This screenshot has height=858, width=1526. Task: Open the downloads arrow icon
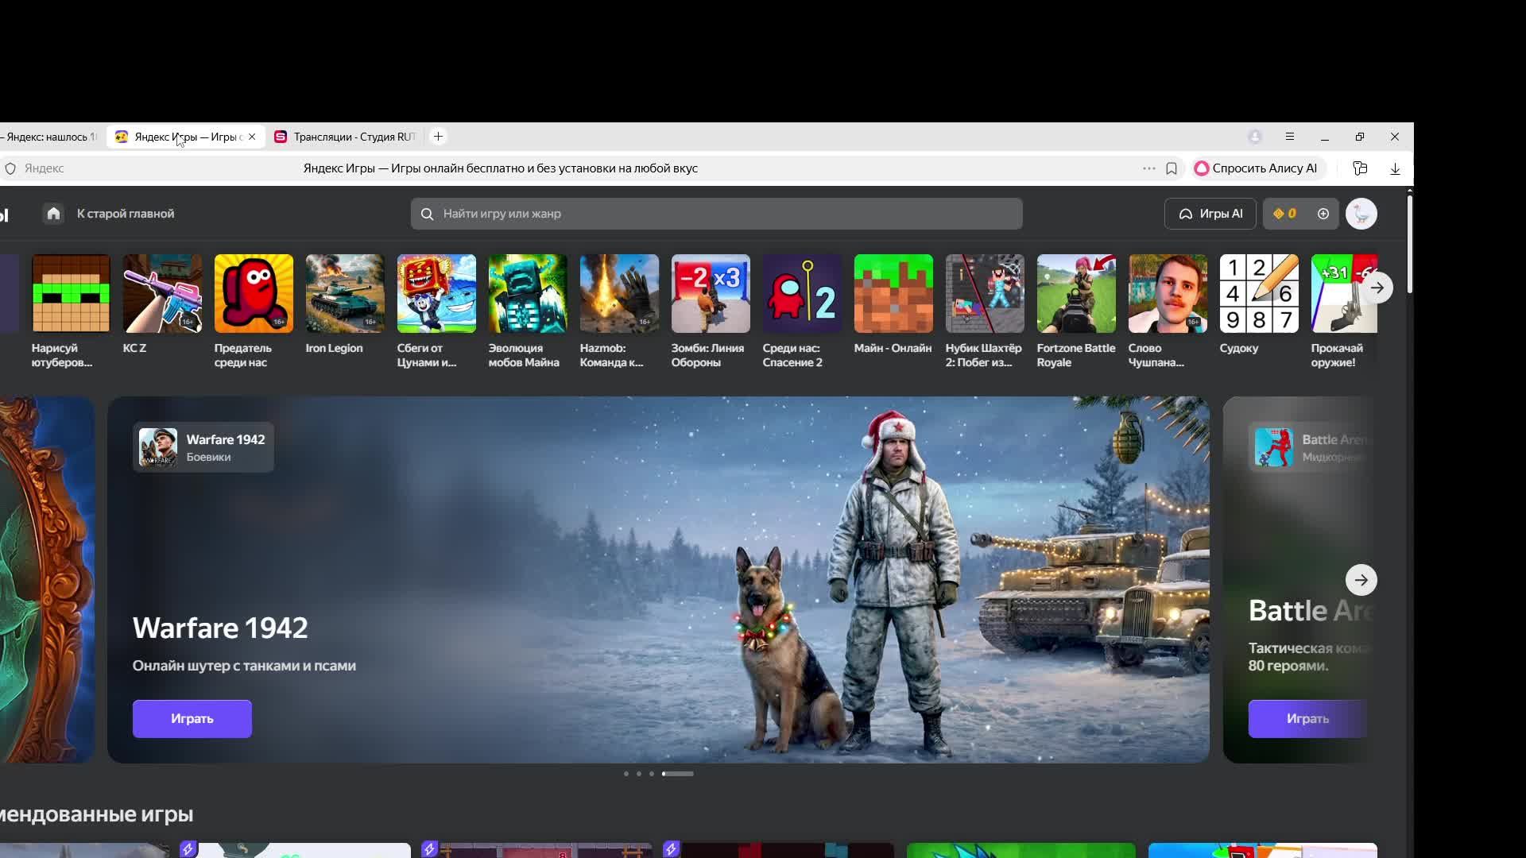[x=1395, y=168]
